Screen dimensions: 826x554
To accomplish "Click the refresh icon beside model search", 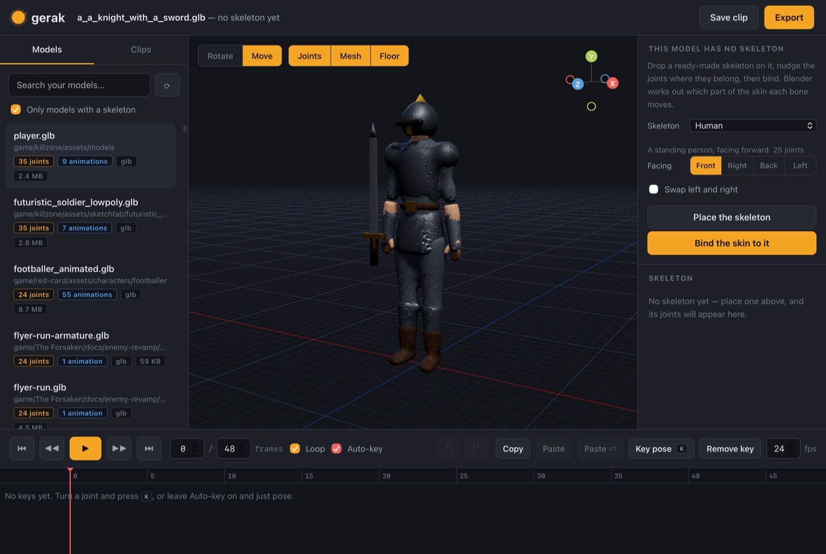I will pos(167,85).
